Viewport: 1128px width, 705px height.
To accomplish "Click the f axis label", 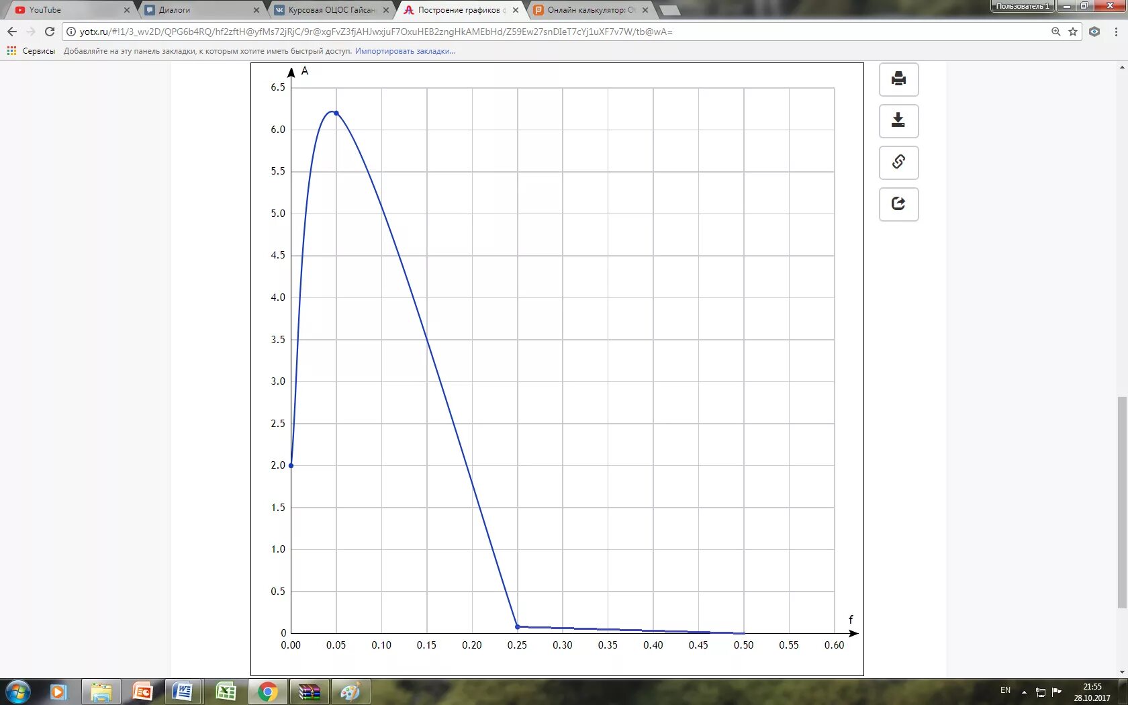I will coord(851,620).
